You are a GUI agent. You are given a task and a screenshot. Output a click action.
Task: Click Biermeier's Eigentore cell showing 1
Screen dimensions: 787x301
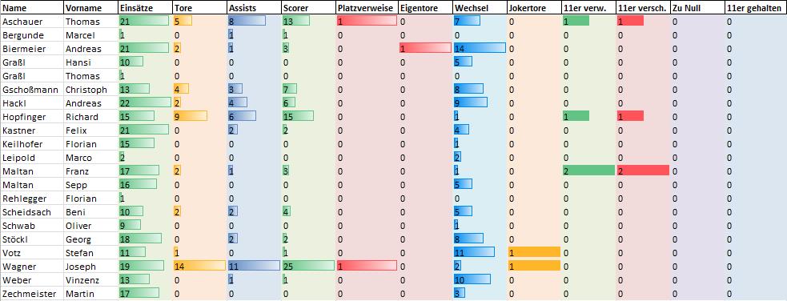[x=425, y=49]
